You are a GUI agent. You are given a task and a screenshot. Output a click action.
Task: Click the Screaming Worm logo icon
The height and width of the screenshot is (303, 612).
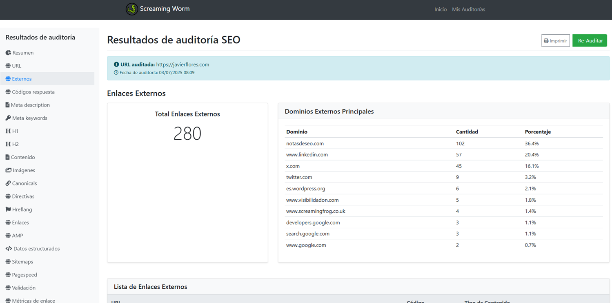[x=131, y=9]
